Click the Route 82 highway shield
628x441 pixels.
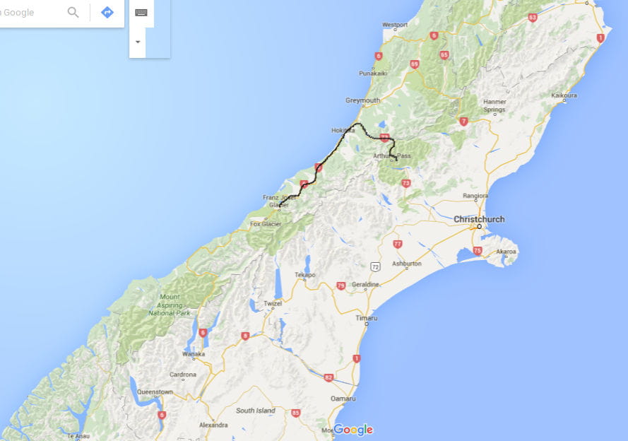328,377
